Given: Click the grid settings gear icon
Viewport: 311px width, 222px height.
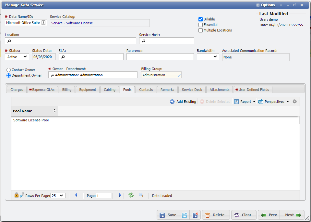Looking at the screenshot, I should tap(294, 102).
